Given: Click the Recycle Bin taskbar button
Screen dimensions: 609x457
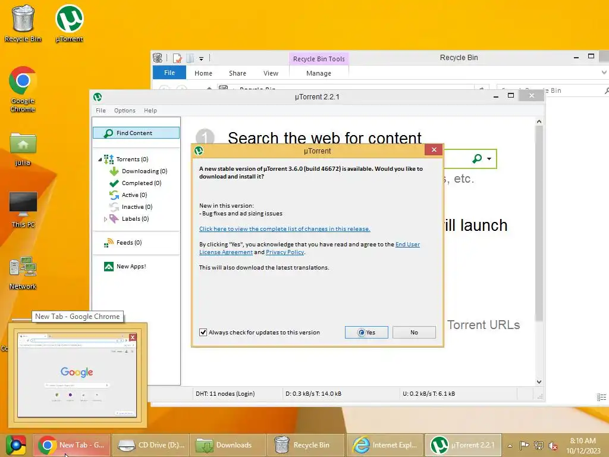Looking at the screenshot, I should tap(306, 445).
